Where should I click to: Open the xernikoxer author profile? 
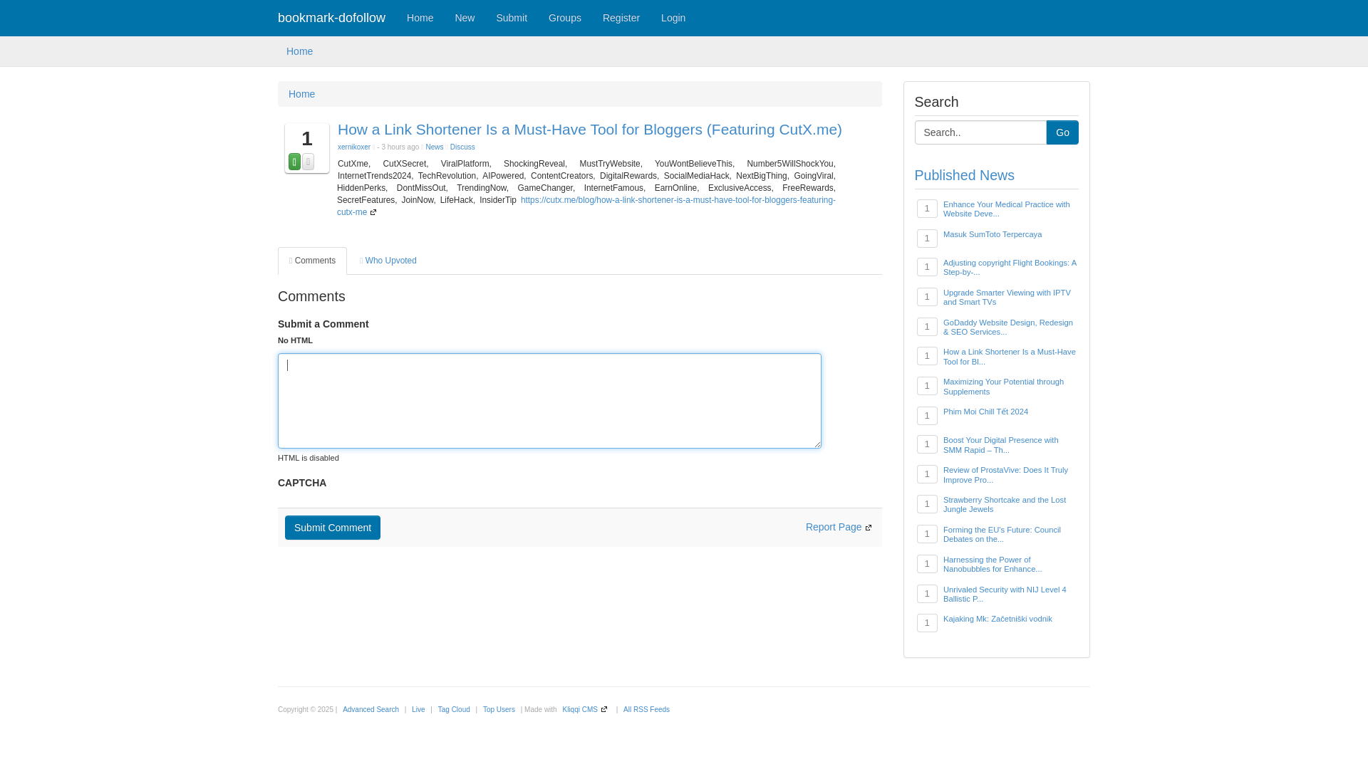[354, 147]
